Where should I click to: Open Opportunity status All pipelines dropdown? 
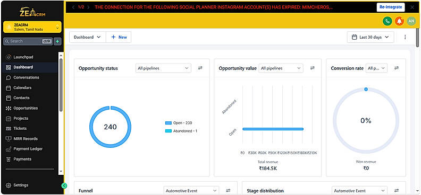(x=163, y=68)
